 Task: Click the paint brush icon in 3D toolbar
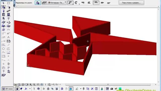102,89
